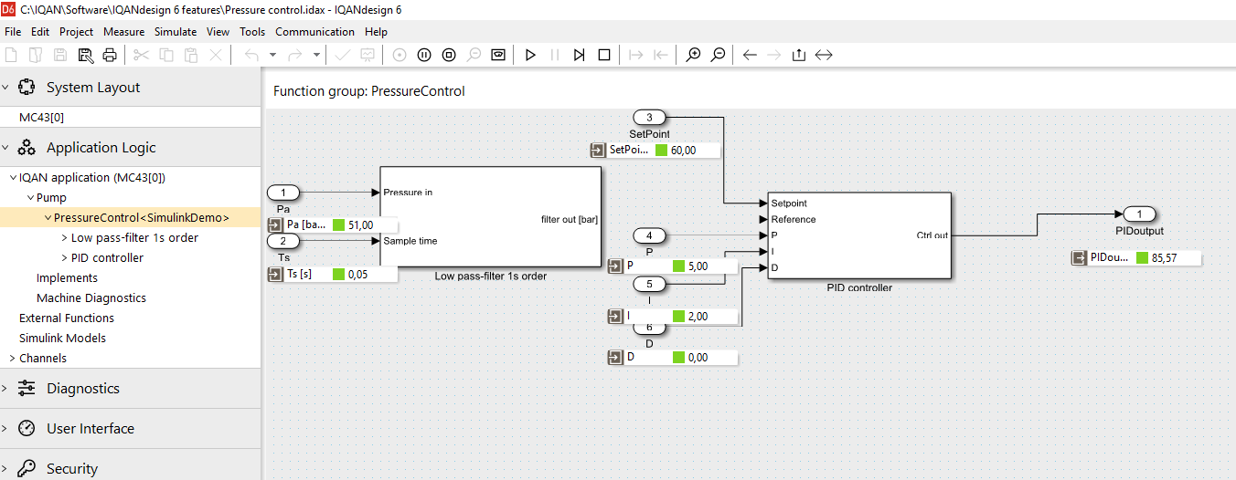Select Simulink Models in the tree

[x=62, y=339]
